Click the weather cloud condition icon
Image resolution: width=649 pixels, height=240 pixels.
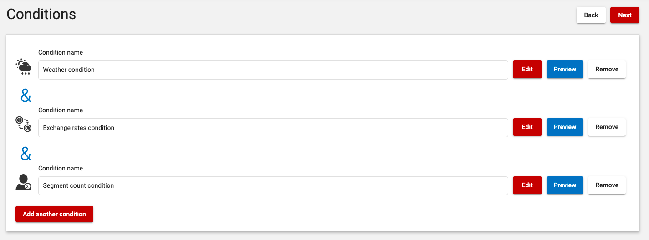point(23,66)
